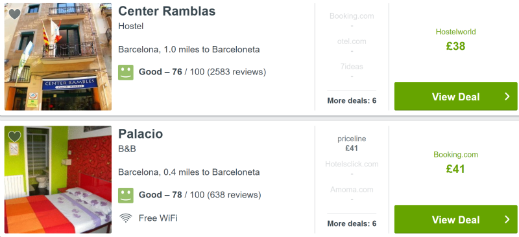Open the Center Ramblas hotel title
This screenshot has width=519, height=237.
click(167, 11)
